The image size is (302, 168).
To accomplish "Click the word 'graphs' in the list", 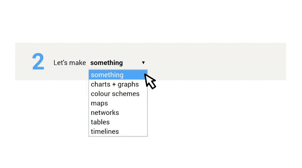I will pos(128,85).
